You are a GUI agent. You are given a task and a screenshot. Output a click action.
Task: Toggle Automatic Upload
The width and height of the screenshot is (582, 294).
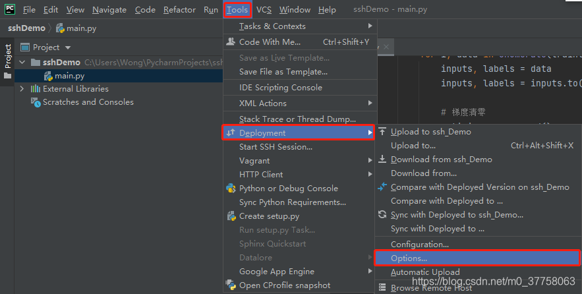tap(478, 272)
